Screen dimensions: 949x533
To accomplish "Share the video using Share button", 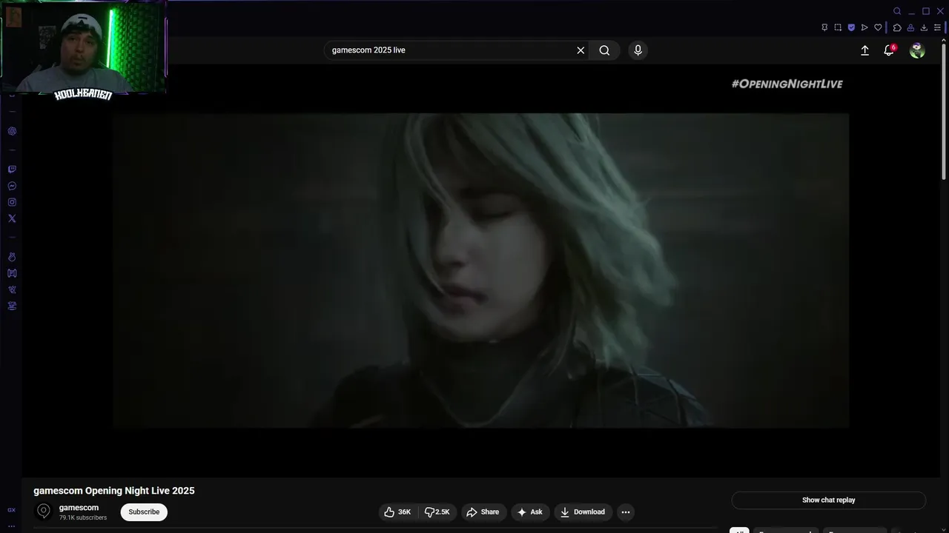I will point(483,512).
